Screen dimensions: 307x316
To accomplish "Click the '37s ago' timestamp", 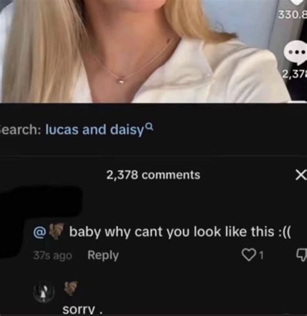I will pyautogui.click(x=52, y=256).
